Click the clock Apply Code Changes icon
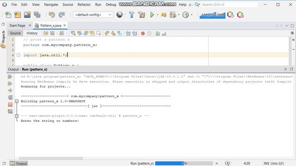 [186, 15]
